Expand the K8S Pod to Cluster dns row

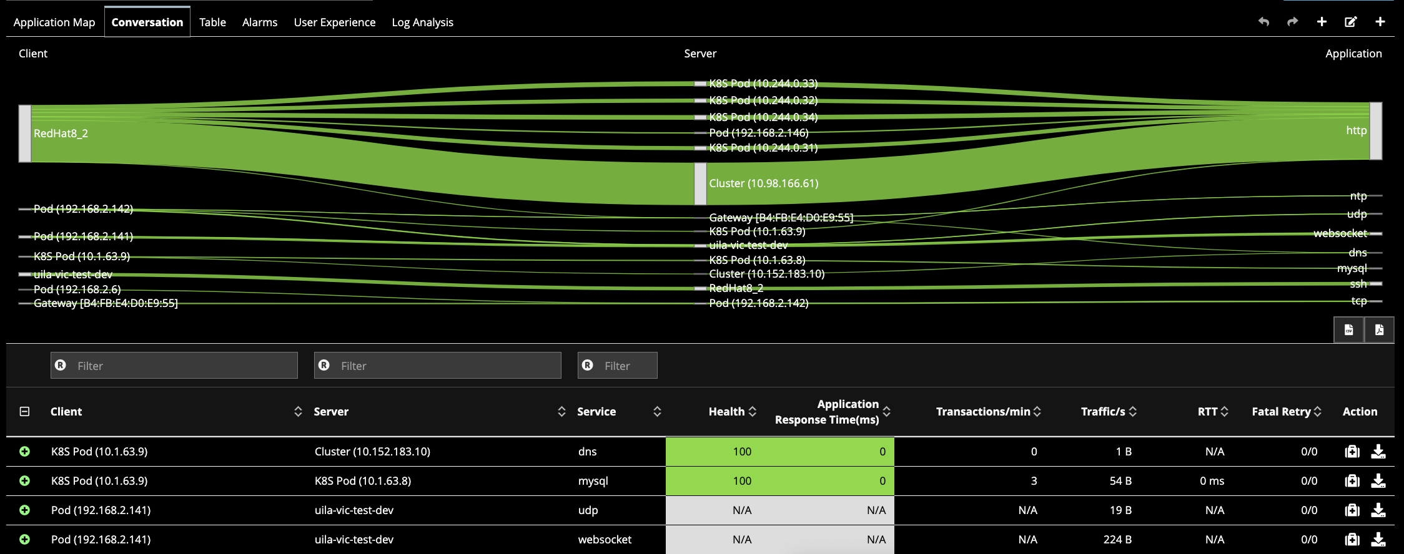tap(24, 452)
